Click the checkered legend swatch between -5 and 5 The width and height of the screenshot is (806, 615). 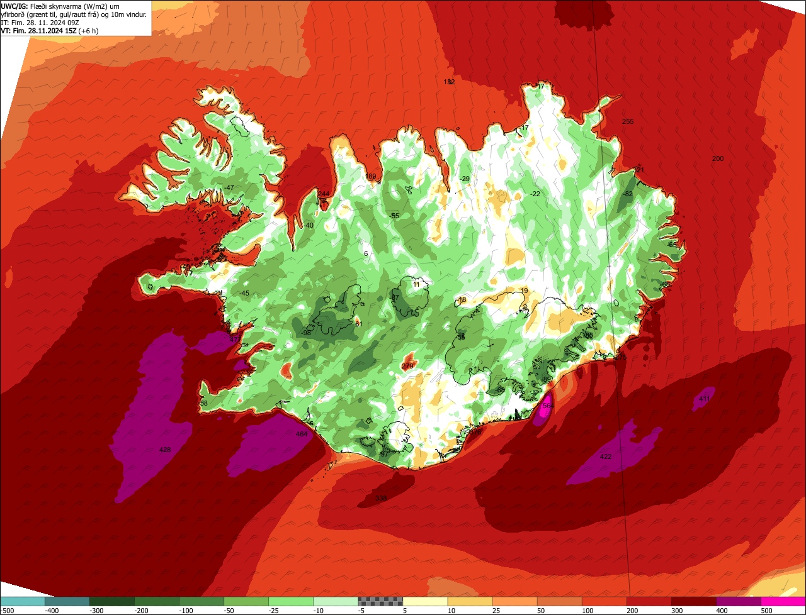(380, 601)
